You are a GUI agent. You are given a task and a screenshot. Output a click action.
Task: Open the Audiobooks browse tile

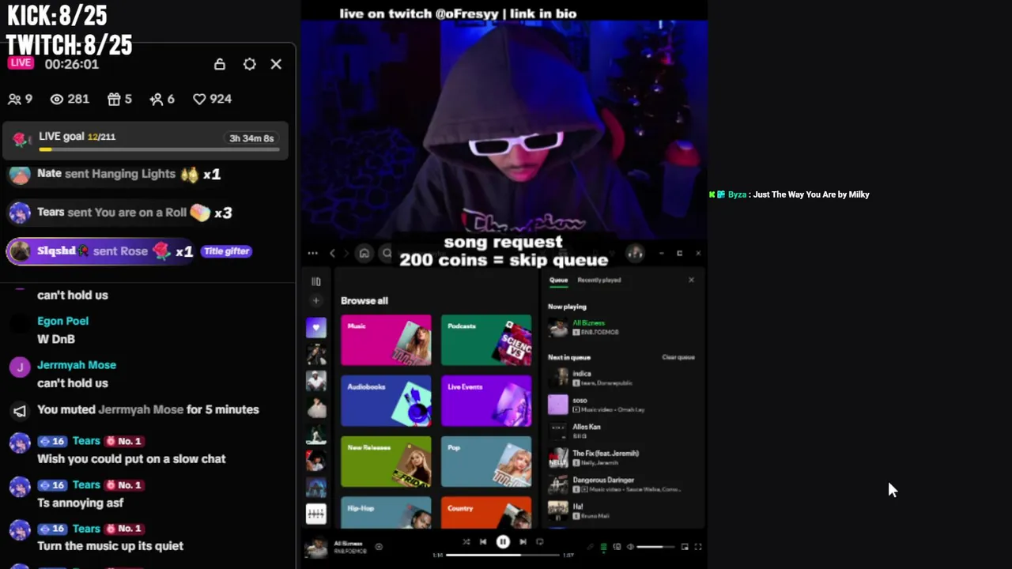click(386, 401)
